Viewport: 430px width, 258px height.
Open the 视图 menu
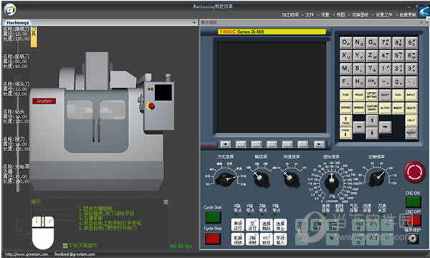(340, 15)
